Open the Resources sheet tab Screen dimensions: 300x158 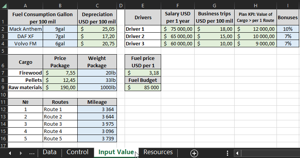(x=158, y=152)
